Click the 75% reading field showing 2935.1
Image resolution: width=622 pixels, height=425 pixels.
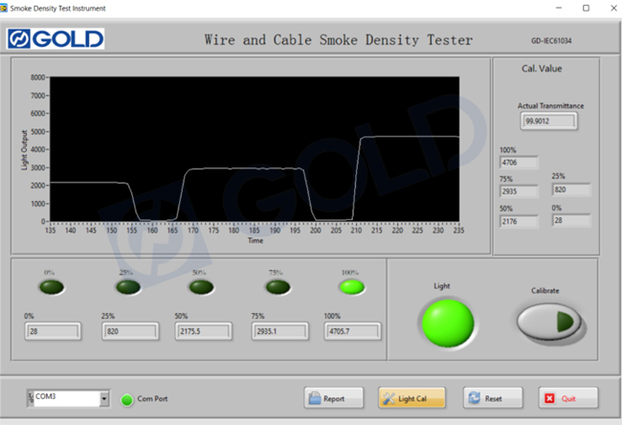(x=280, y=331)
